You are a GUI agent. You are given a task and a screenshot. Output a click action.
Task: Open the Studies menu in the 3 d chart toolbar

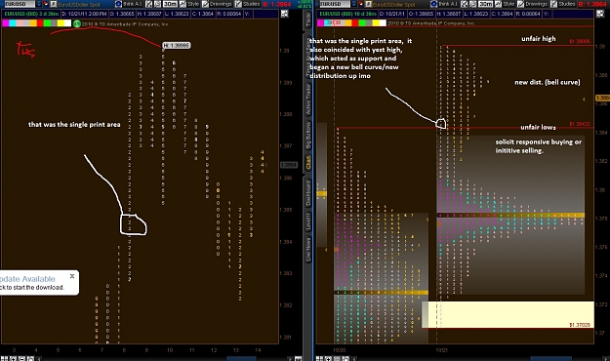tap(251, 4)
